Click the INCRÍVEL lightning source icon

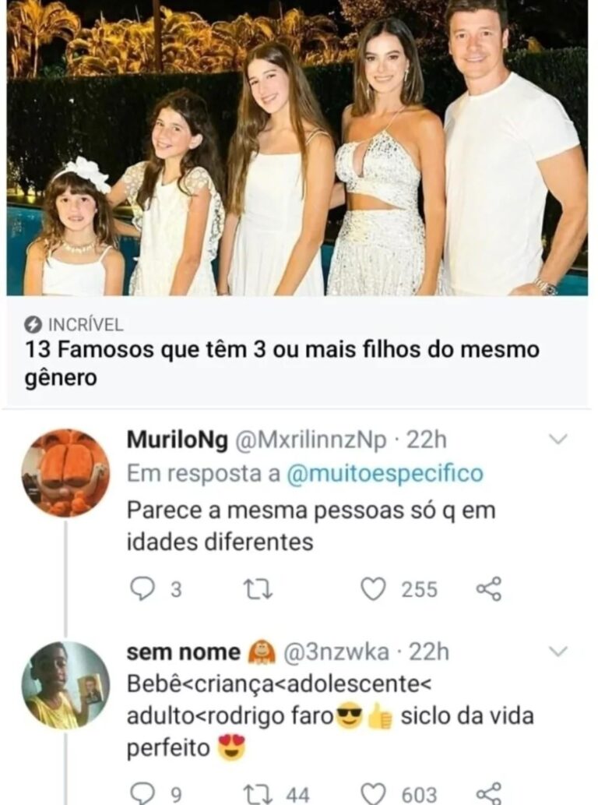tap(33, 325)
